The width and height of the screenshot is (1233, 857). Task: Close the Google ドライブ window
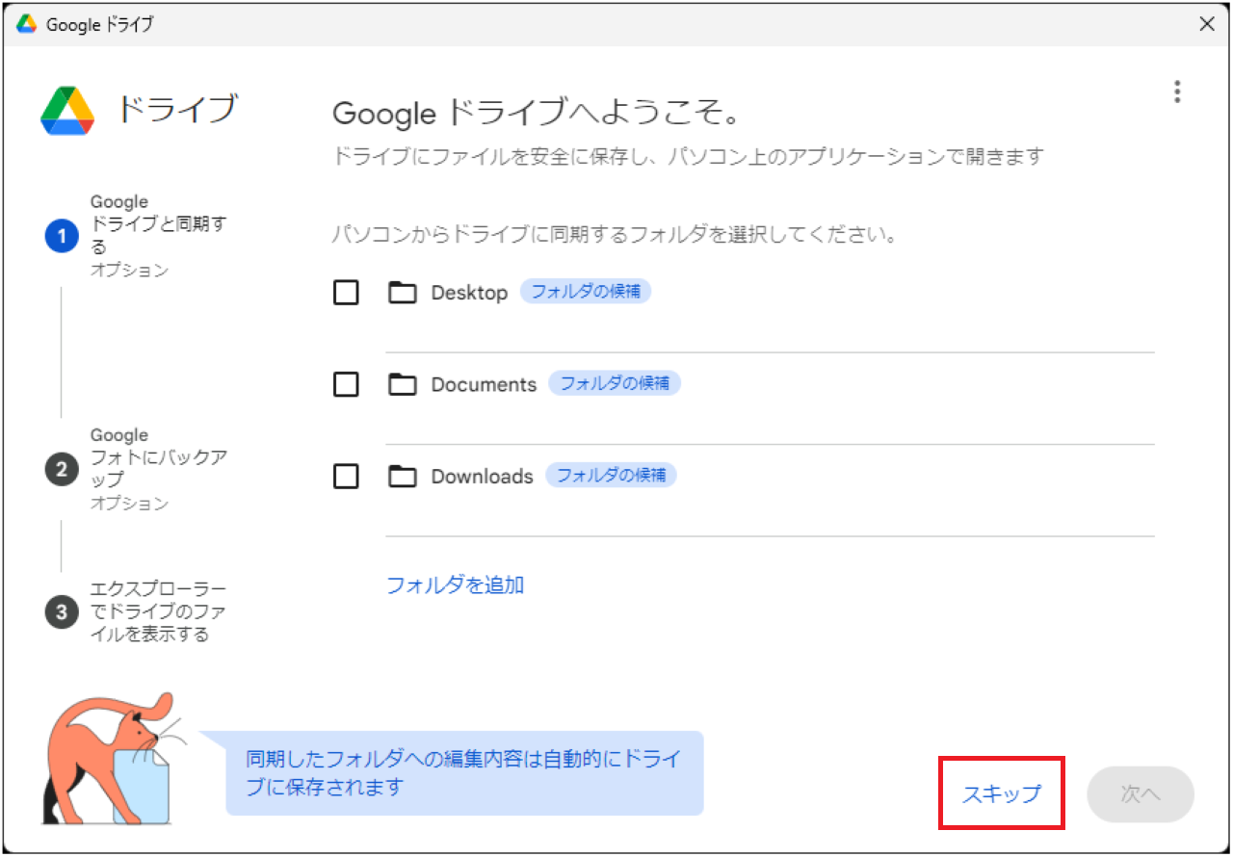point(1206,24)
